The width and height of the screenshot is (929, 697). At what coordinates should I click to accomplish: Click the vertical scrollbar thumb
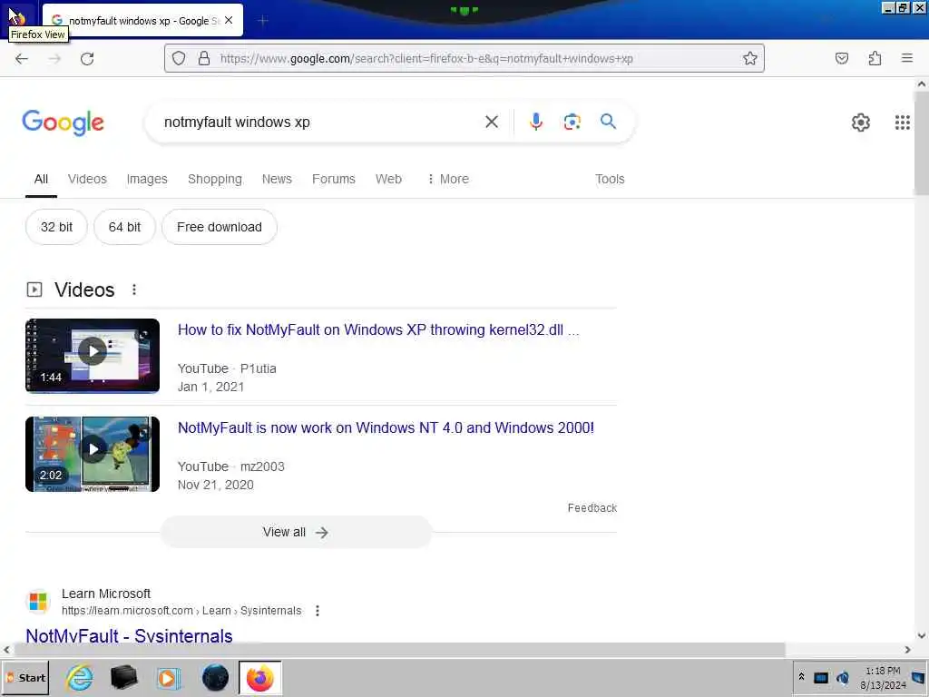click(922, 145)
